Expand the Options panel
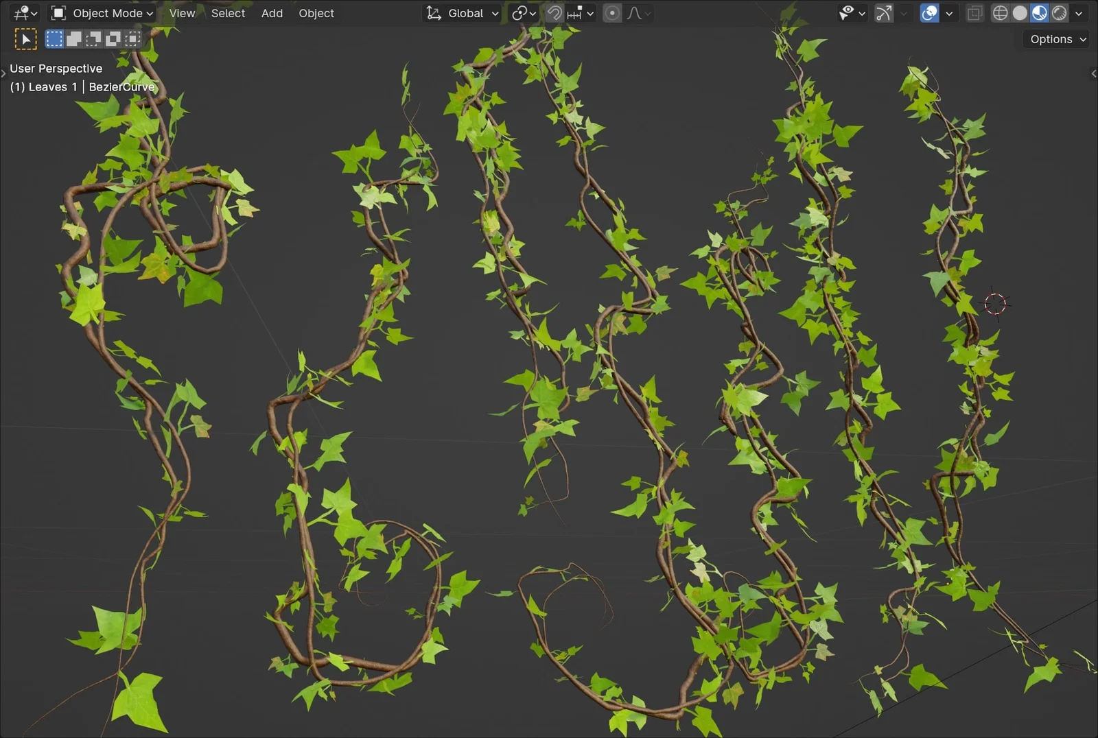Viewport: 1098px width, 738px height. click(x=1055, y=39)
